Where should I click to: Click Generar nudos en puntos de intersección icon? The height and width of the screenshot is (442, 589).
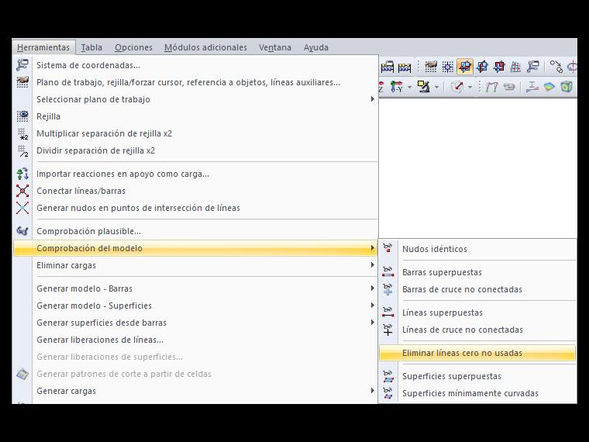pyautogui.click(x=22, y=208)
